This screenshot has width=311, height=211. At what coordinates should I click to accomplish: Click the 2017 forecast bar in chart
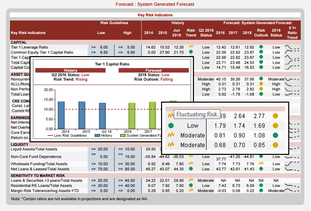tap(152, 115)
